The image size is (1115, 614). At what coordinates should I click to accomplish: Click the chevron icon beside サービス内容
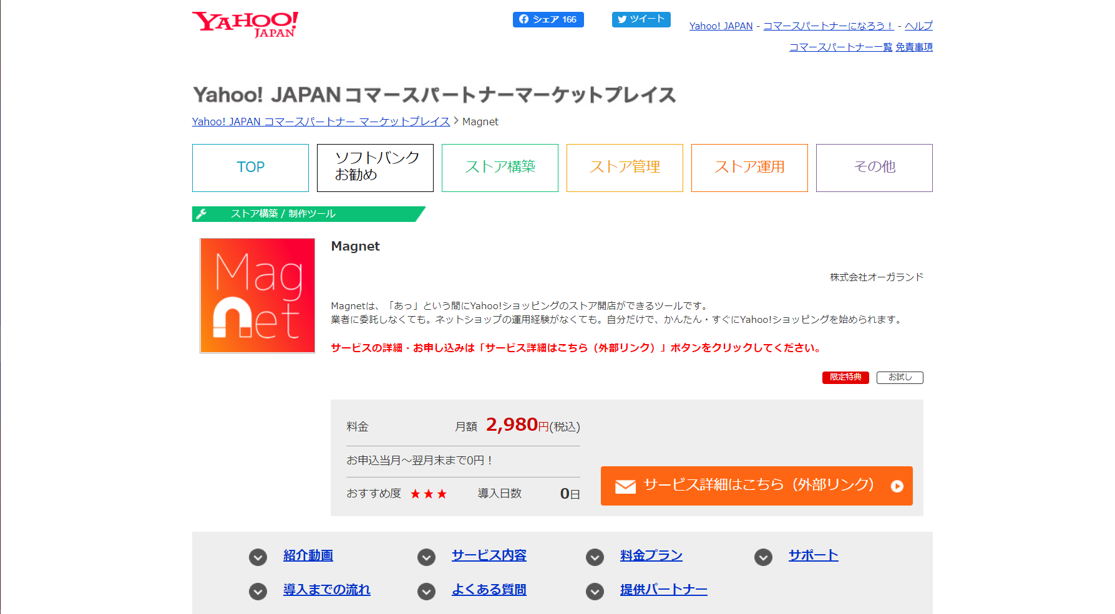(426, 557)
